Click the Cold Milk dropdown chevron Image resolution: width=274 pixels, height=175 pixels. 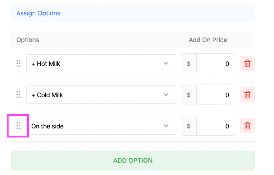(166, 95)
